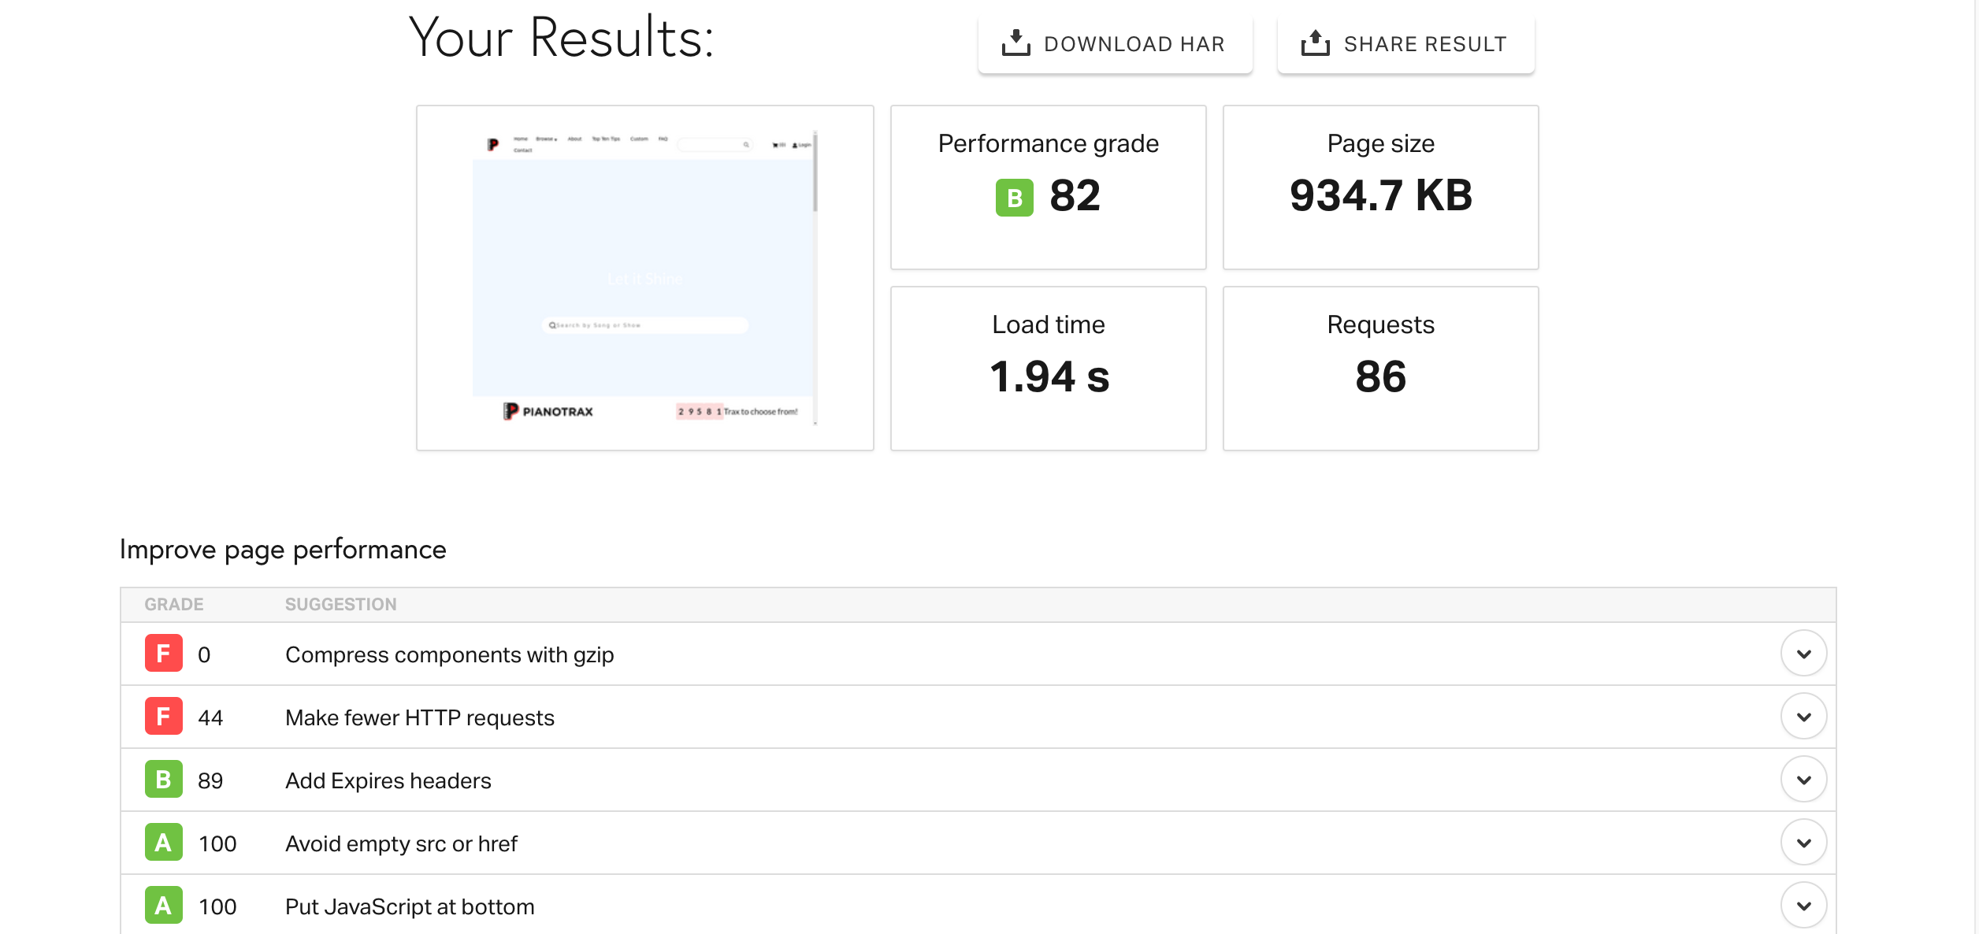Image resolution: width=1979 pixels, height=934 pixels.
Task: Click the SUGGESTION column header
Action: click(x=340, y=605)
